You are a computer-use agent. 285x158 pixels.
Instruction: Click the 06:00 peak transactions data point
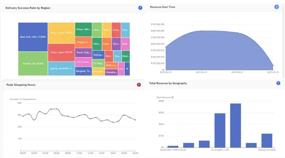57,109
